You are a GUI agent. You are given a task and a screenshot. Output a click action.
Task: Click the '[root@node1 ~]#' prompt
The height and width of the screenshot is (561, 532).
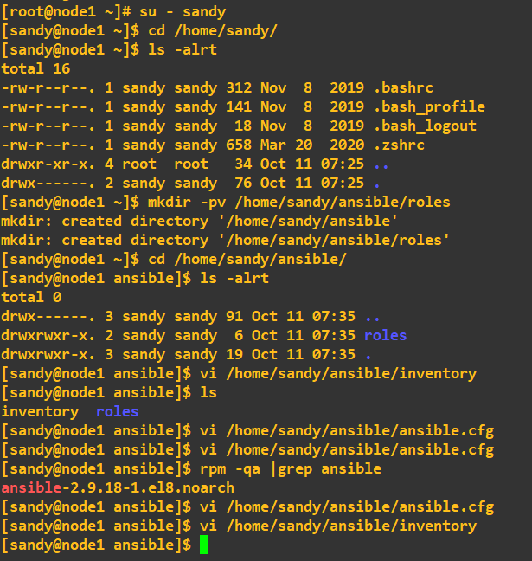(x=66, y=11)
